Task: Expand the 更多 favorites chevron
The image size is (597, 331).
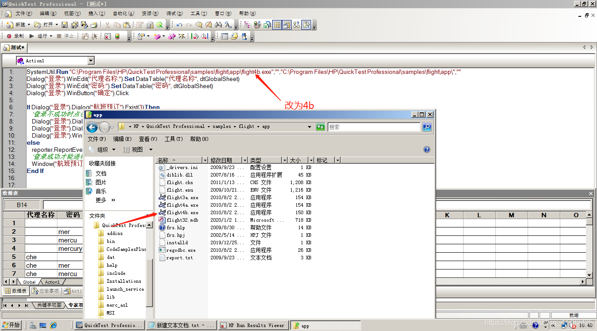Action: click(x=113, y=200)
